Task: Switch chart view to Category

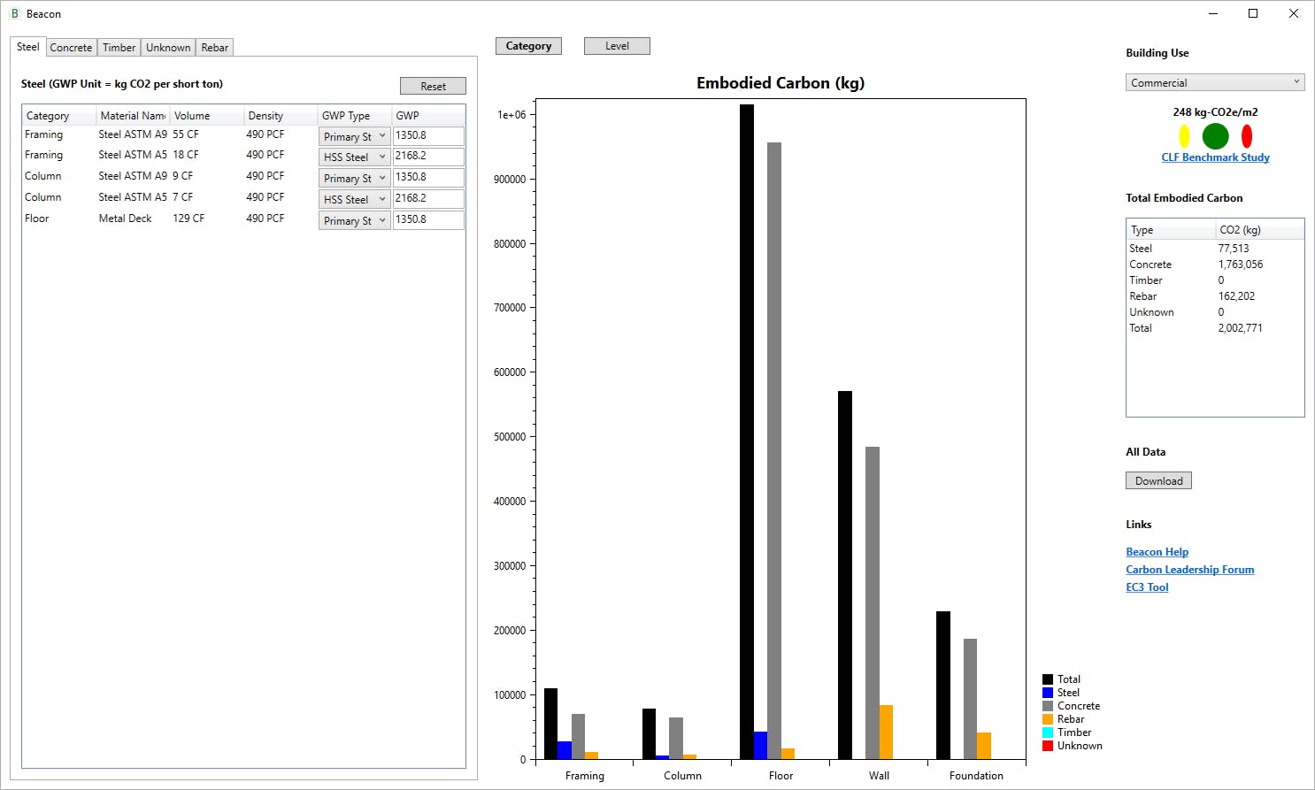Action: [x=528, y=45]
